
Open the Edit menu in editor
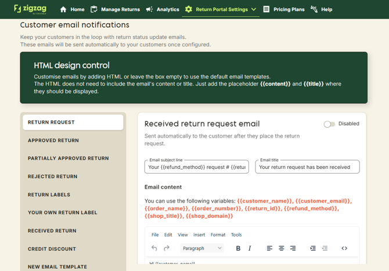[168, 235]
